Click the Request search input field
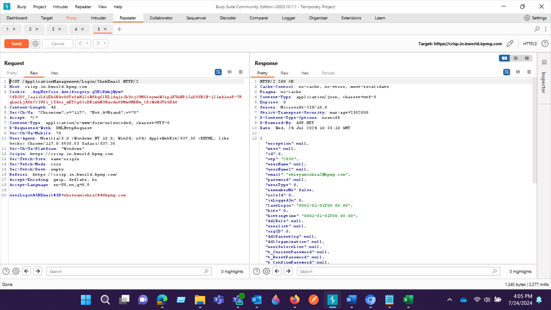The image size is (551, 310). pyautogui.click(x=129, y=271)
